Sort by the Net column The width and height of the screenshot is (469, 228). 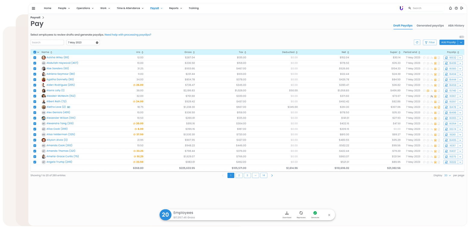(345, 52)
